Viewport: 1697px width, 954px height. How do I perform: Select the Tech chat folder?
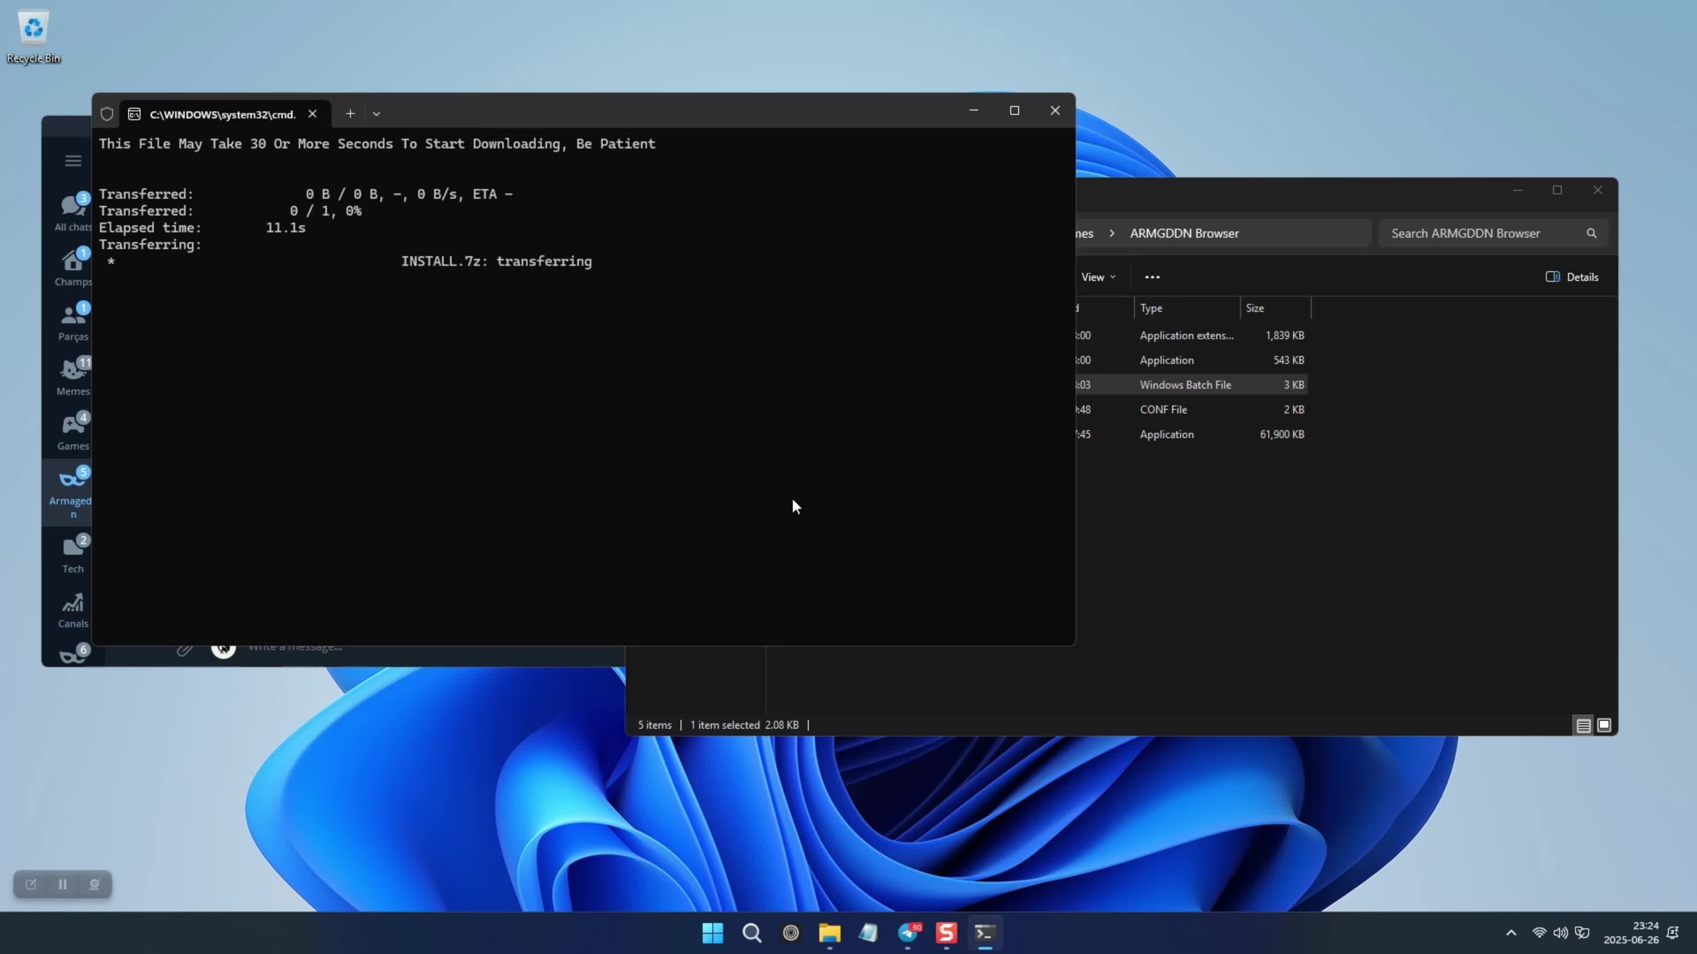click(x=72, y=554)
